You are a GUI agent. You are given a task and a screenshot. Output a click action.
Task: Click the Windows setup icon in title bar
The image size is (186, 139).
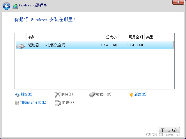[x=15, y=6]
